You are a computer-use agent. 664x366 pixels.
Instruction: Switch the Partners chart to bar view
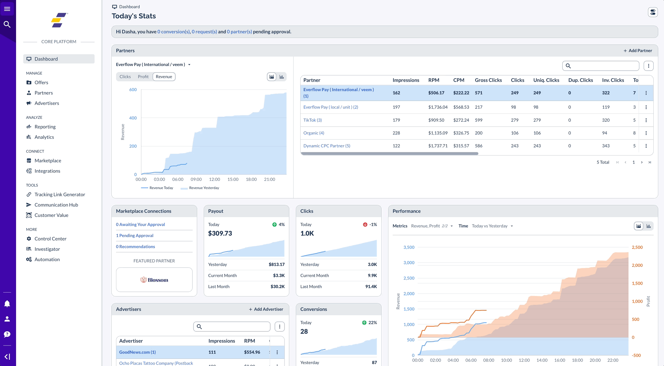(x=282, y=76)
